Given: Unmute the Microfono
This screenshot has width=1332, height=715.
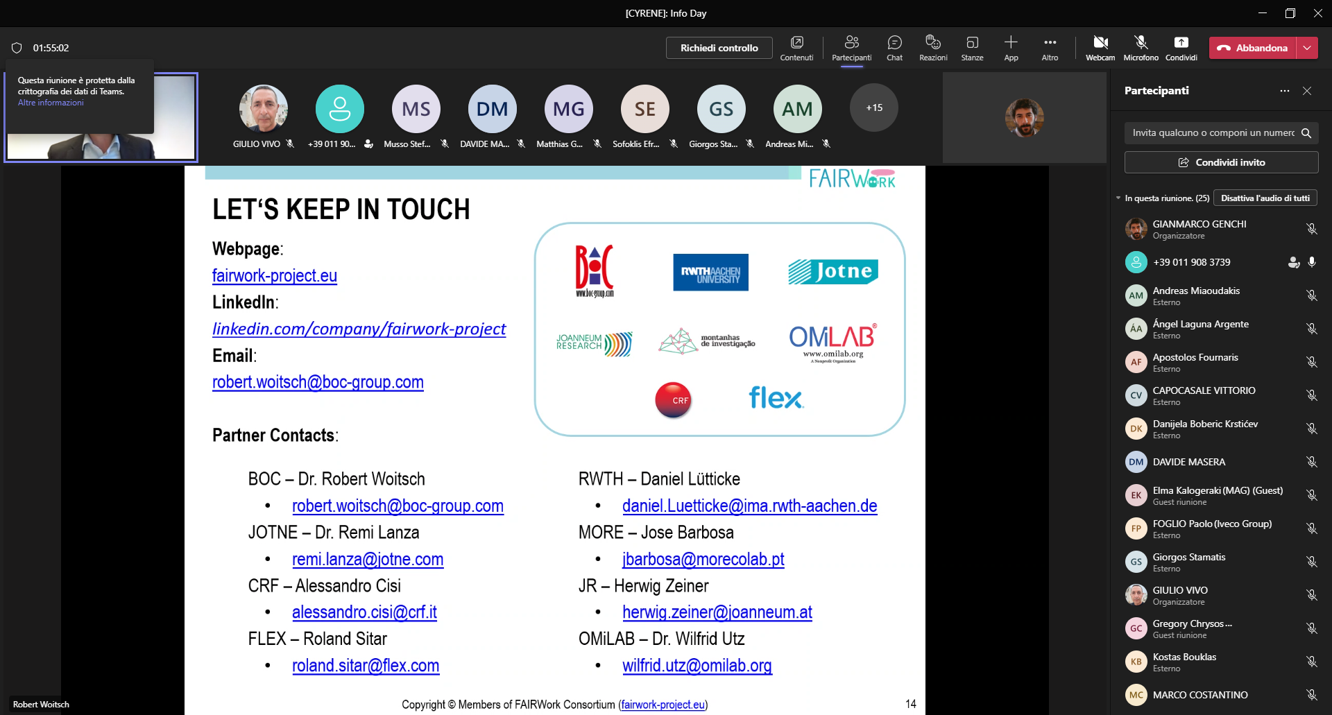Looking at the screenshot, I should point(1141,48).
